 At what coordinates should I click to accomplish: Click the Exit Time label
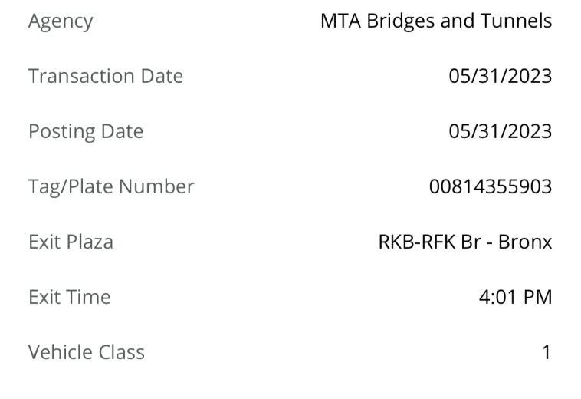tap(70, 297)
